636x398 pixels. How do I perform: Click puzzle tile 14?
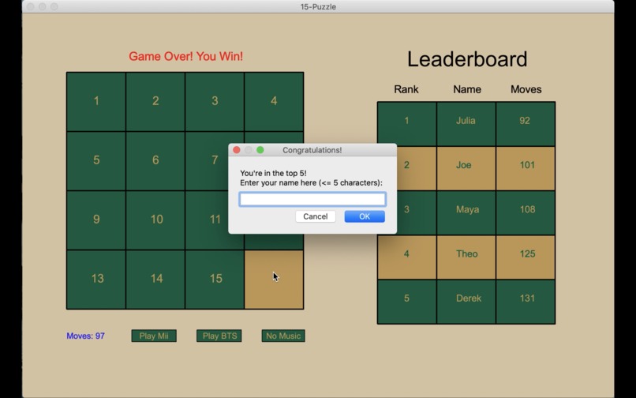pyautogui.click(x=155, y=280)
